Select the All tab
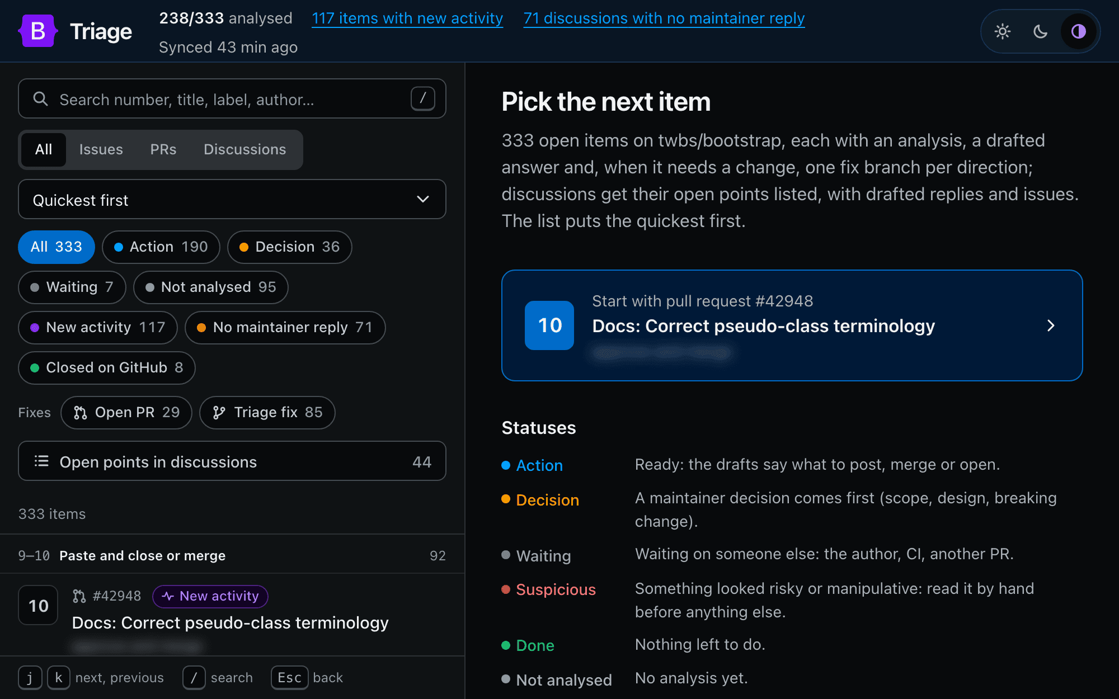The height and width of the screenshot is (699, 1119). pyautogui.click(x=44, y=149)
